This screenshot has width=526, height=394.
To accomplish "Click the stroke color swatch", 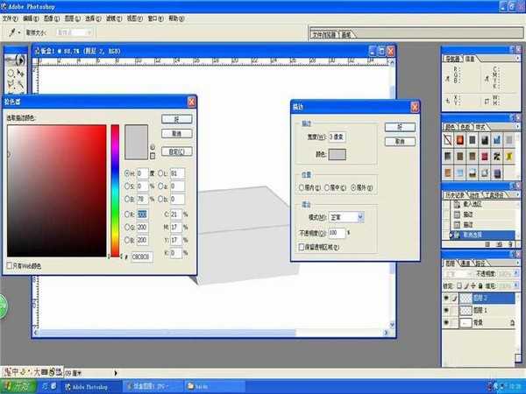I will 338,154.
